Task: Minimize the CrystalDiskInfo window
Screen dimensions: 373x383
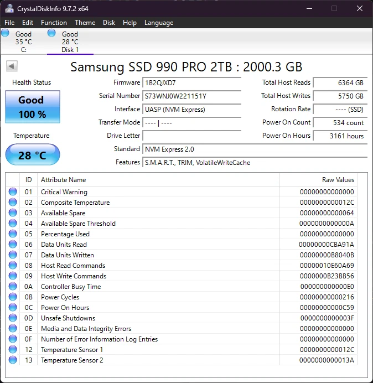Action: (309, 8)
